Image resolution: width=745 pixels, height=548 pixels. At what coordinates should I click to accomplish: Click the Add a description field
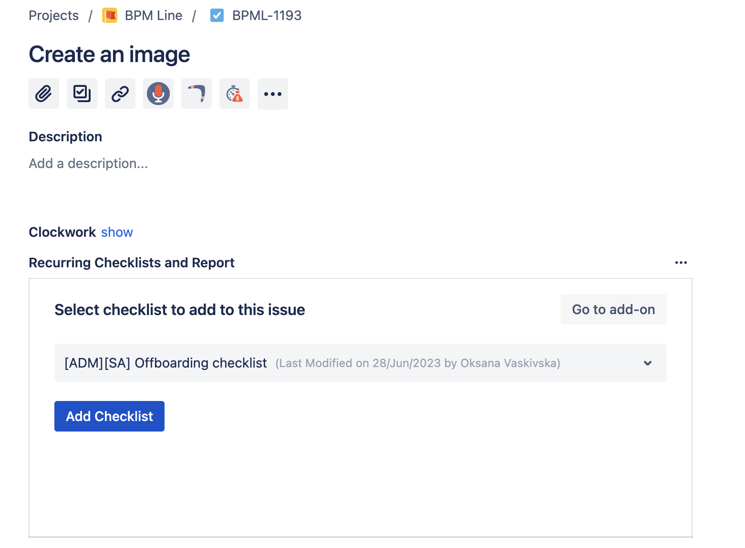pos(88,164)
